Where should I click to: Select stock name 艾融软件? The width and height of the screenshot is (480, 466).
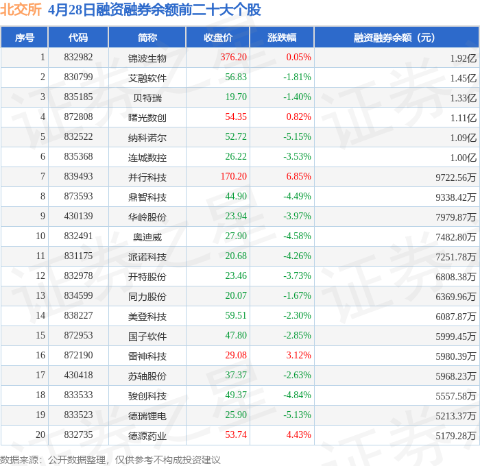[147, 78]
